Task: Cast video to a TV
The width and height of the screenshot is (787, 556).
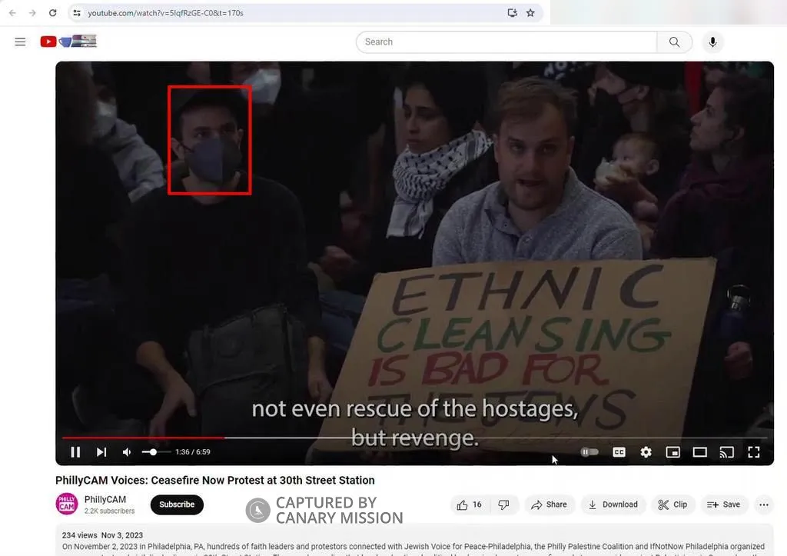Action: coord(726,452)
